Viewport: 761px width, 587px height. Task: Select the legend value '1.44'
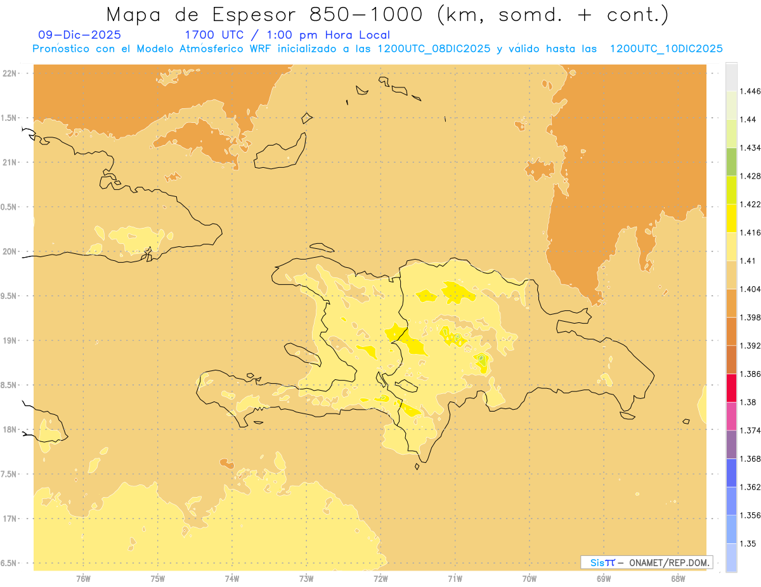748,120
